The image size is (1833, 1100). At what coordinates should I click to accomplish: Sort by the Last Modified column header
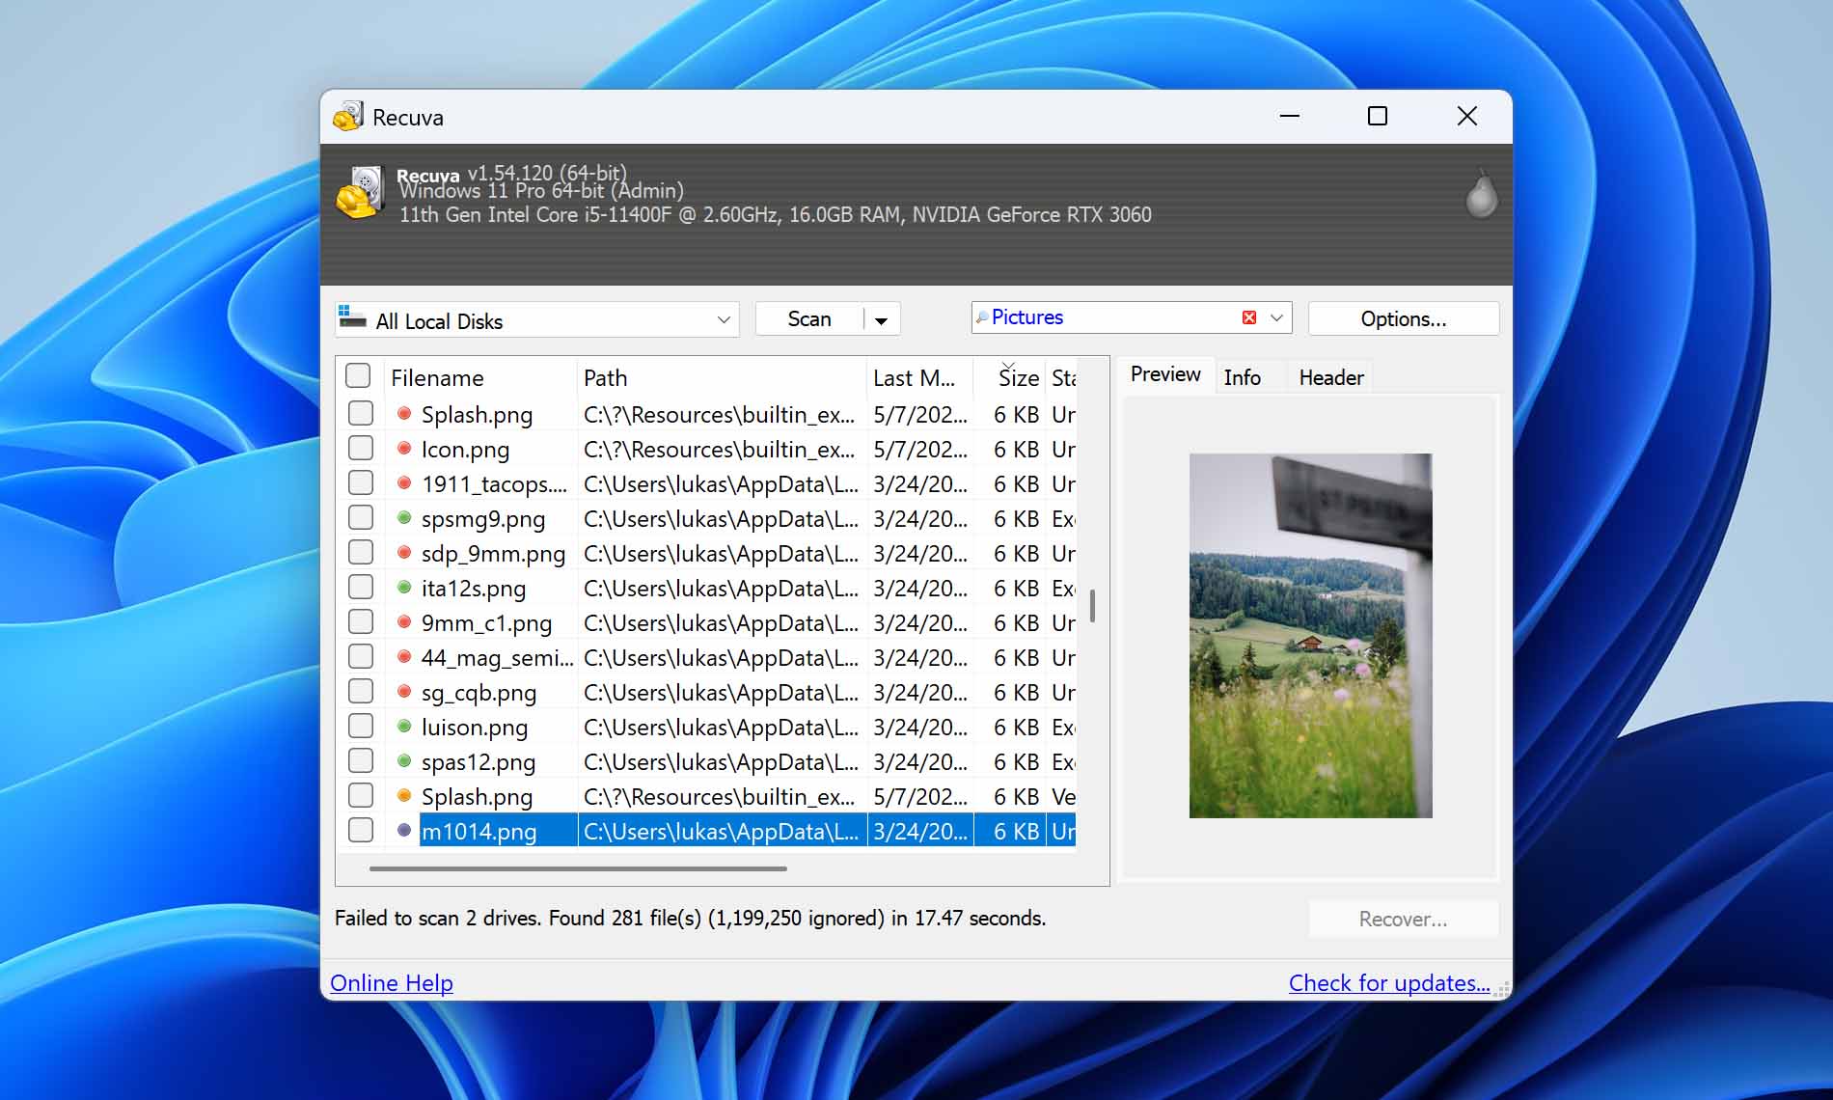click(x=919, y=377)
